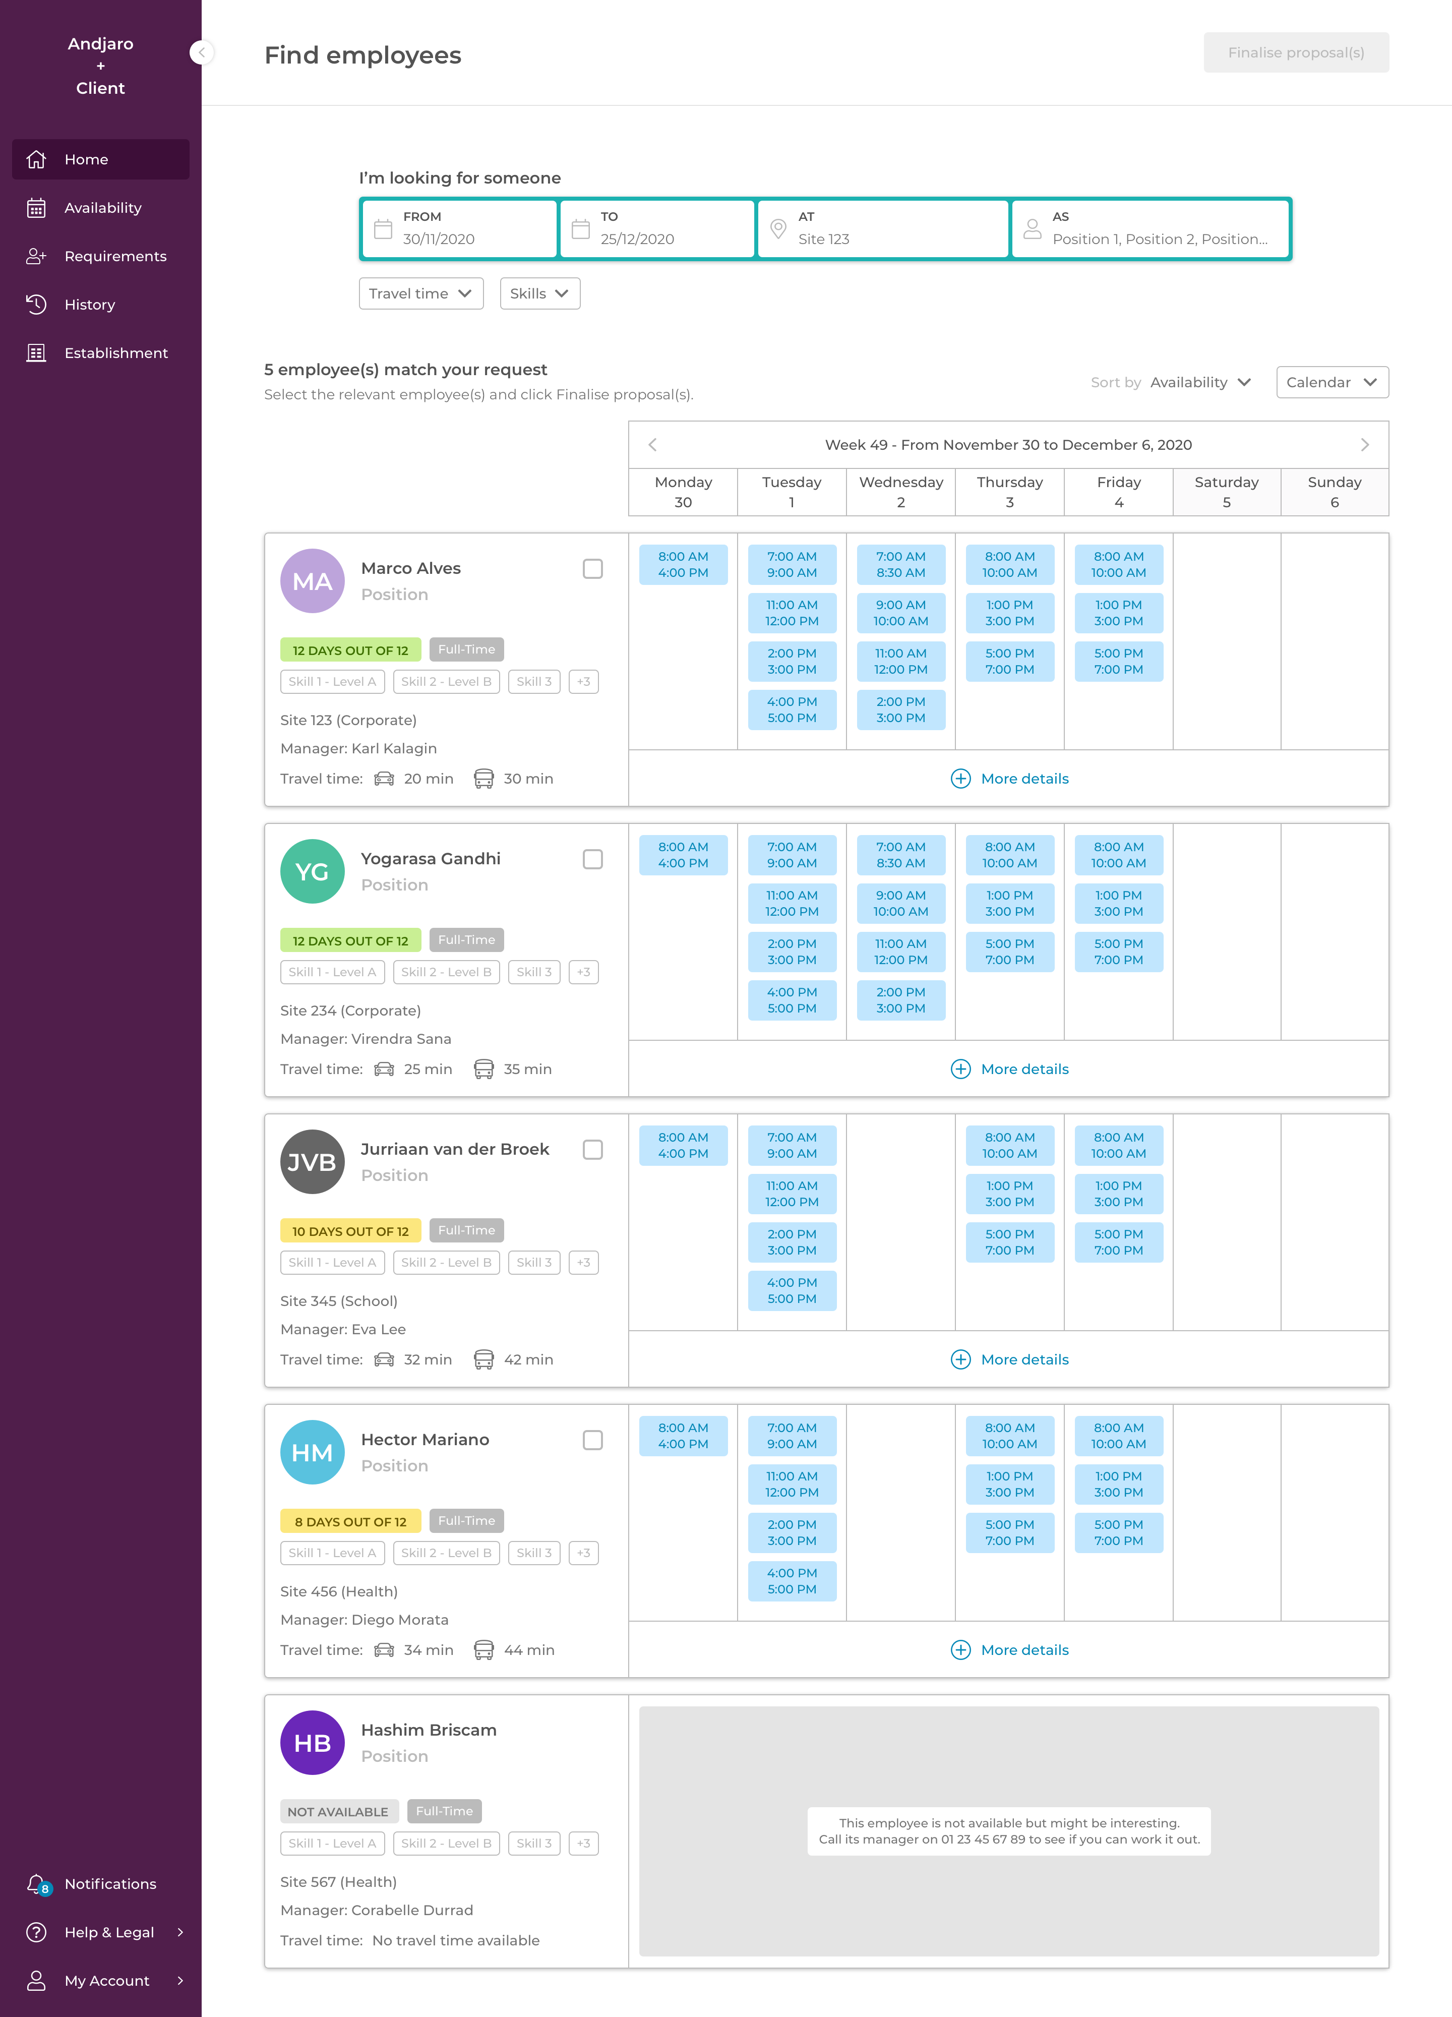Click the person icon in AS field
The width and height of the screenshot is (1452, 2017).
tap(1033, 229)
